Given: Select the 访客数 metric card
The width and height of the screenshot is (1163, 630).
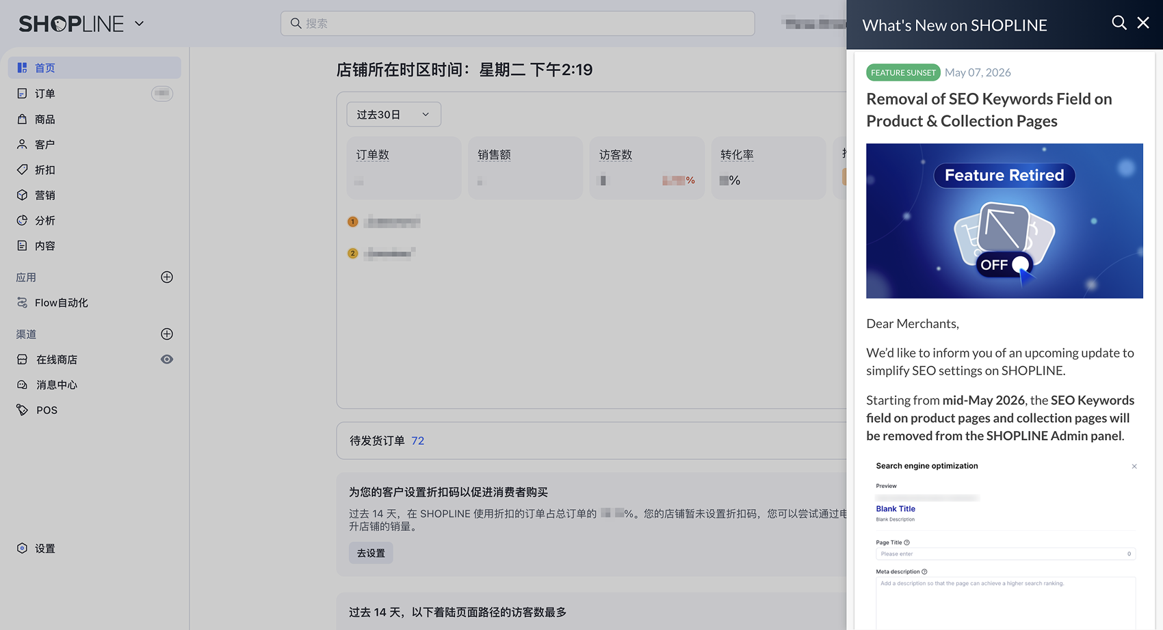Looking at the screenshot, I should [x=647, y=168].
